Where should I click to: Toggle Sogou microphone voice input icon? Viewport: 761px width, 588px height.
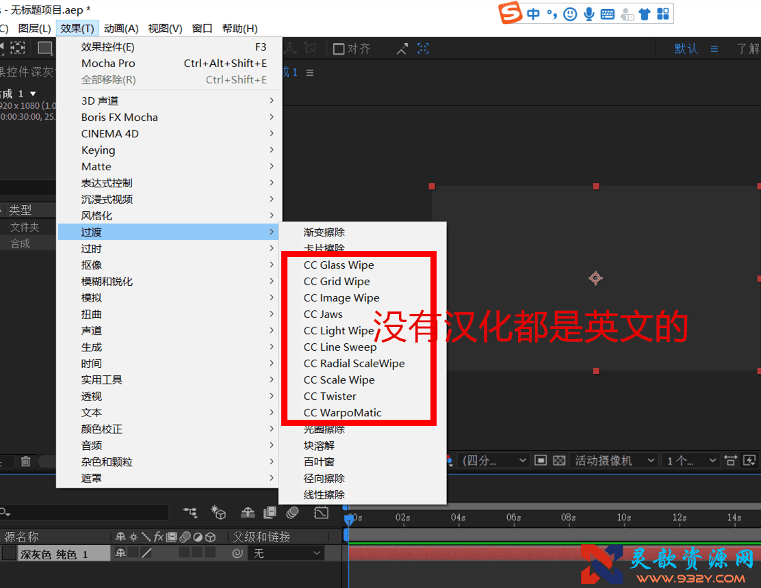(x=589, y=14)
